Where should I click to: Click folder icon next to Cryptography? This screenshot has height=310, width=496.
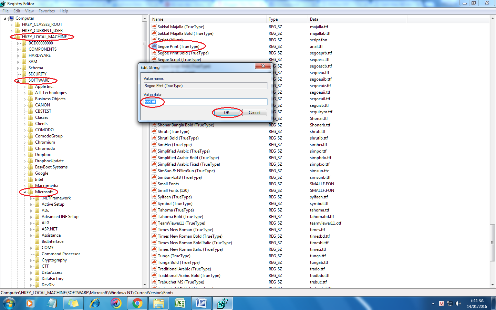coord(37,260)
